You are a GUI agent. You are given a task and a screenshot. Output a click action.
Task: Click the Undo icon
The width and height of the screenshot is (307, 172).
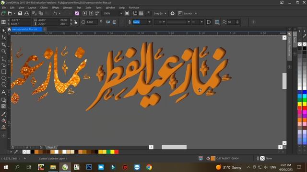(55, 13)
